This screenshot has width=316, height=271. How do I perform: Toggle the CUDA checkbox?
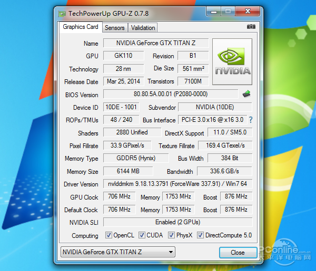tap(142, 235)
